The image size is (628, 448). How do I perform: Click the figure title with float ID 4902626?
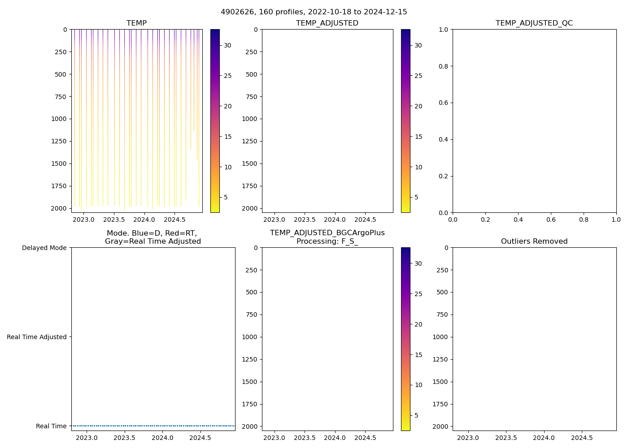click(x=314, y=12)
